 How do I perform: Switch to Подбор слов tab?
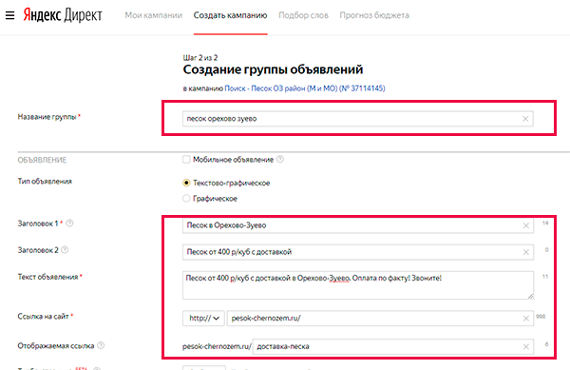(304, 15)
